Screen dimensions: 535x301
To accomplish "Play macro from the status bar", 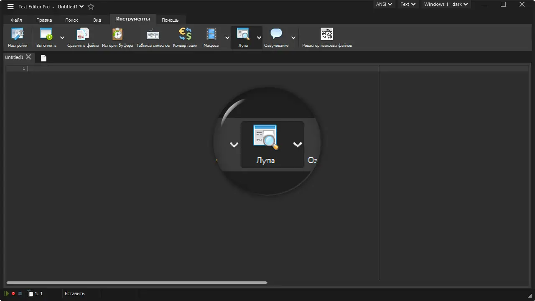I will 7,293.
